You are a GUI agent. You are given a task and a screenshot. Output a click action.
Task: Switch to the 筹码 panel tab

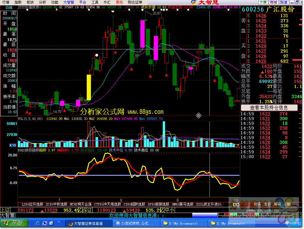[x=277, y=204]
